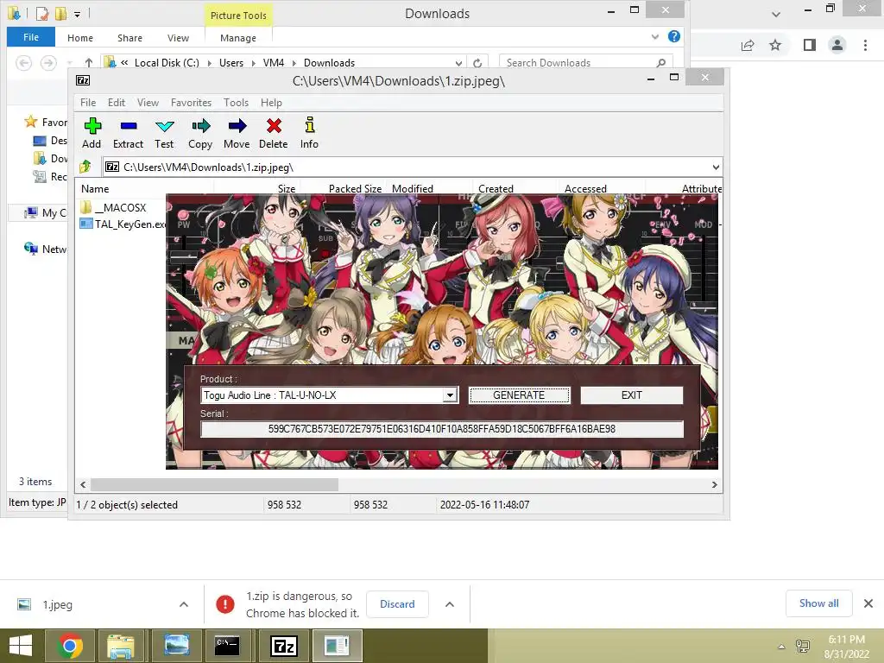
Task: Sort by Size column header
Action: pos(256,189)
